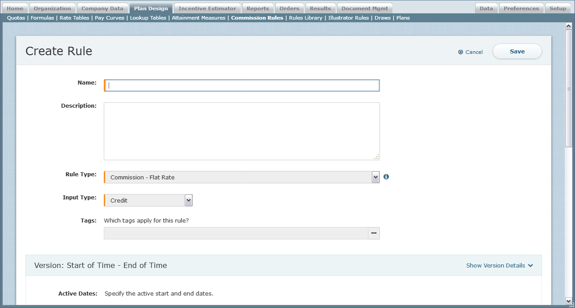Navigate to Pay Curves
Image resolution: width=575 pixels, height=308 pixels.
110,18
